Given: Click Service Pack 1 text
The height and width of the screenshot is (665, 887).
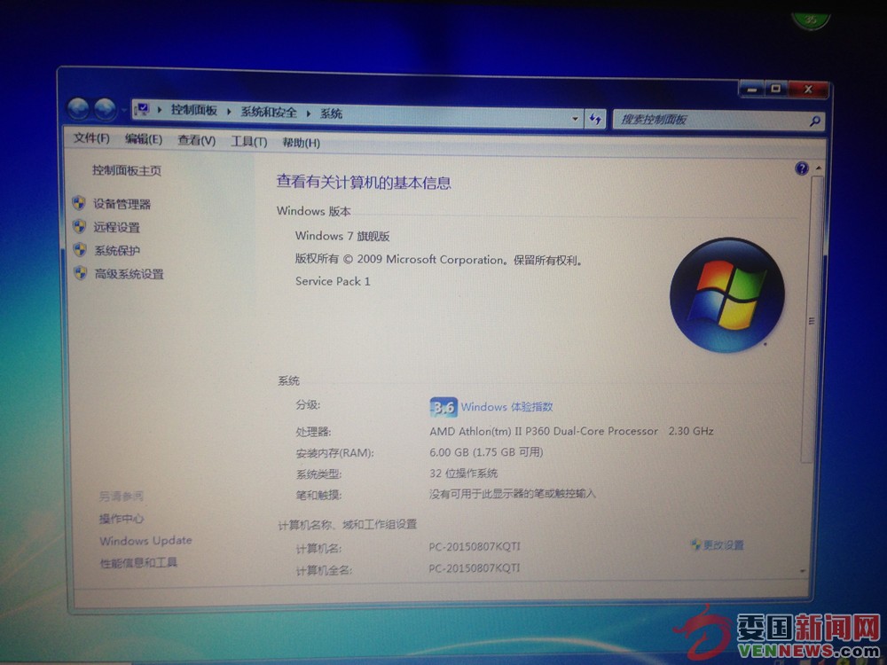Looking at the screenshot, I should [333, 281].
